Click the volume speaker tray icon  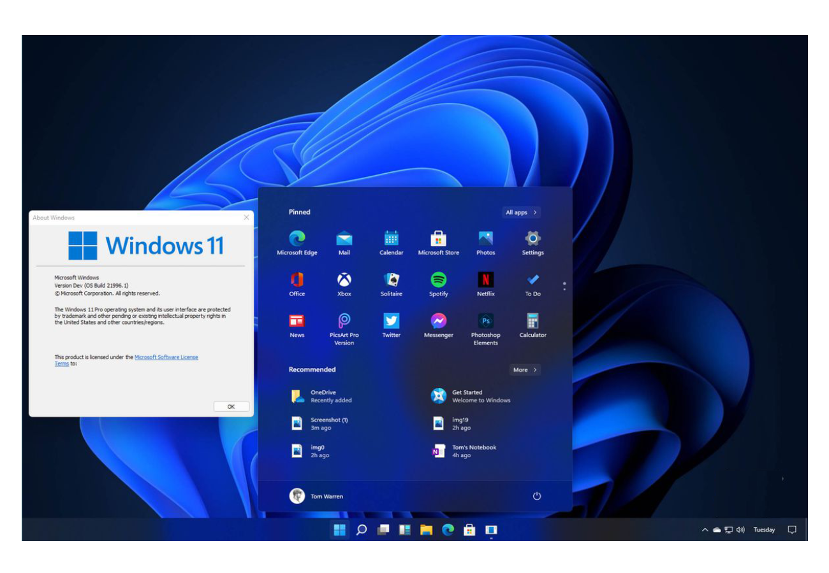pos(740,530)
